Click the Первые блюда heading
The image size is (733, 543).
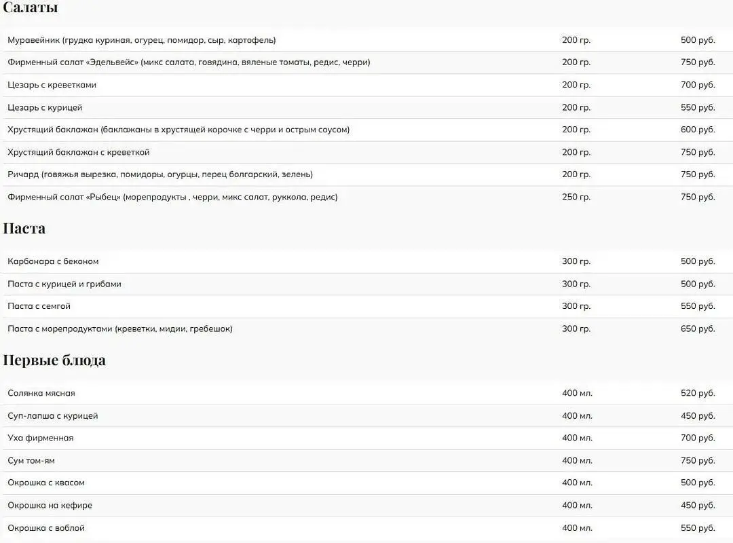tap(54, 360)
